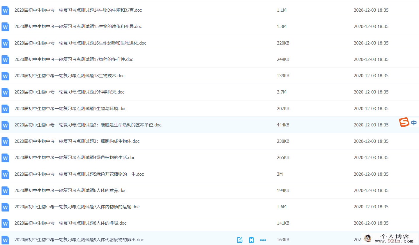Open file 测试题14生物的生殖和发育.doc

coord(78,10)
